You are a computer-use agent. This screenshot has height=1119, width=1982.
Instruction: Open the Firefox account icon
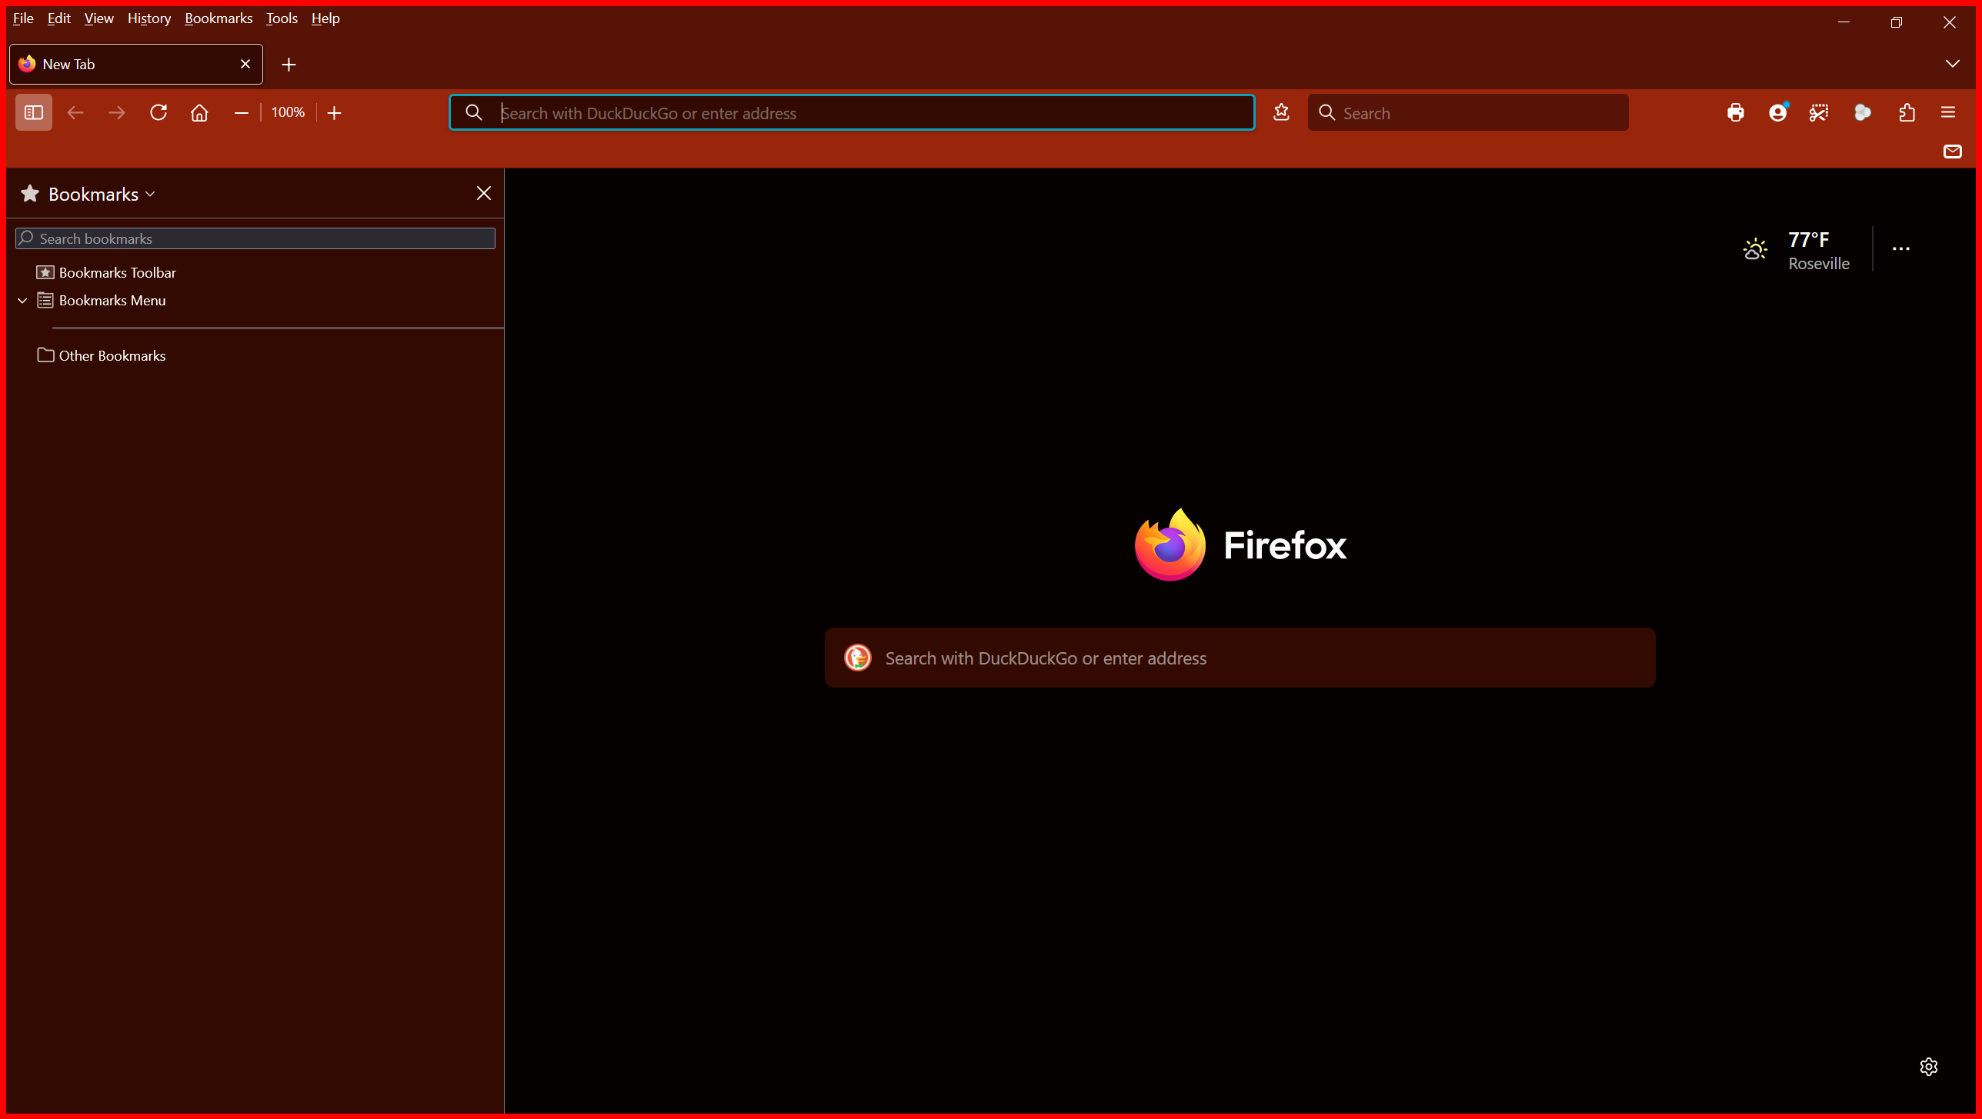point(1778,112)
